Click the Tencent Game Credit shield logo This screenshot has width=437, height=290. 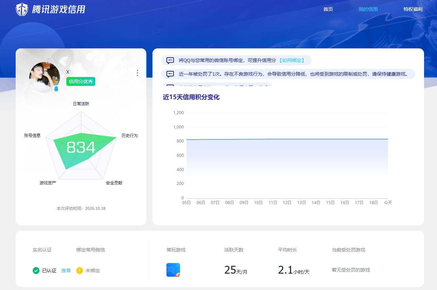coord(22,9)
